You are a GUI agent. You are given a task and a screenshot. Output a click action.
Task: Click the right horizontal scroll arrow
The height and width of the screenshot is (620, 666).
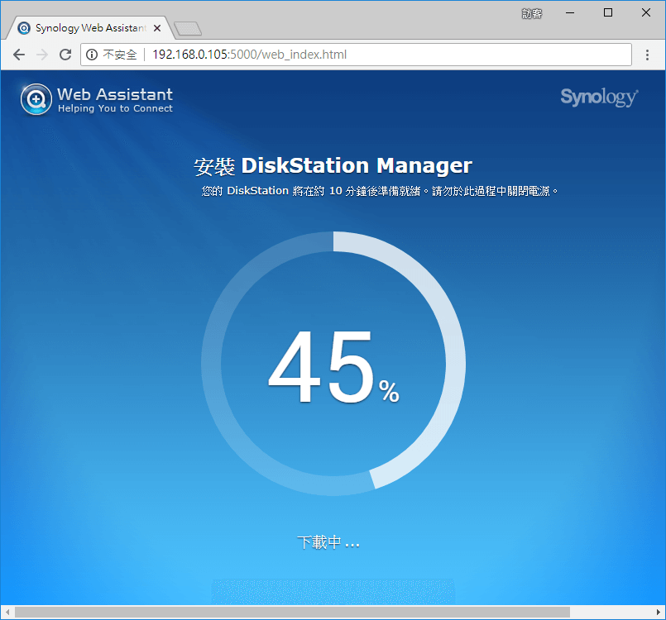pyautogui.click(x=659, y=613)
